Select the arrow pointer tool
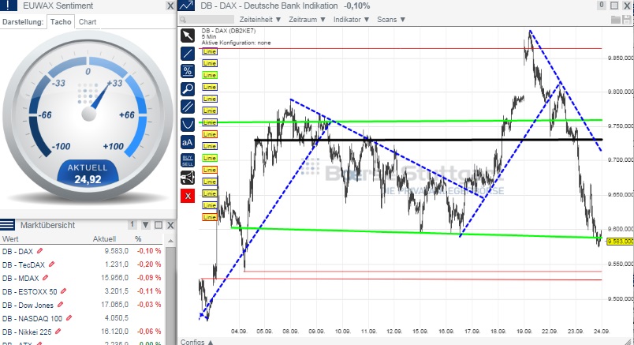This screenshot has width=634, height=345. (x=188, y=36)
